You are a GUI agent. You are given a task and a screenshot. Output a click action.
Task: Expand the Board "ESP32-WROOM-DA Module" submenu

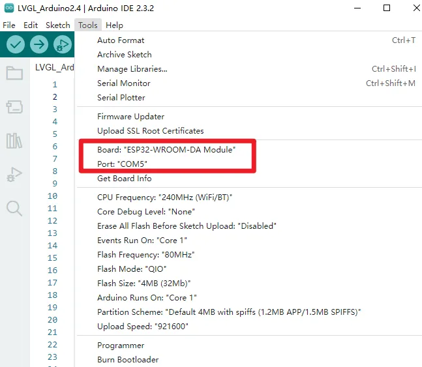click(166, 149)
